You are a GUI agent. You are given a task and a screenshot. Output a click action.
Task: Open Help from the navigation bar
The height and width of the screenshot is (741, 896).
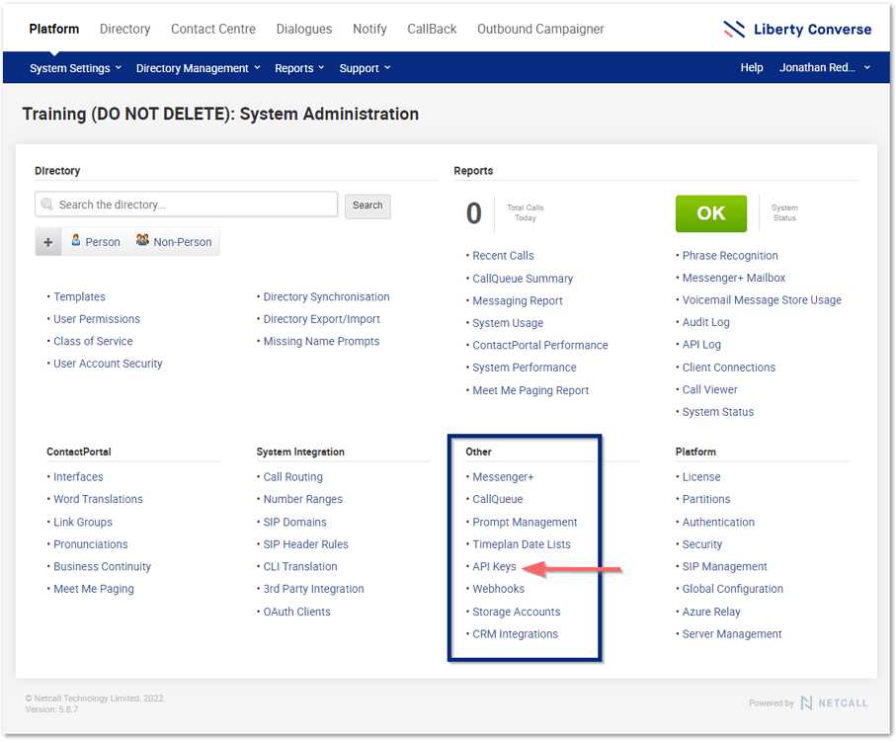[x=751, y=67]
